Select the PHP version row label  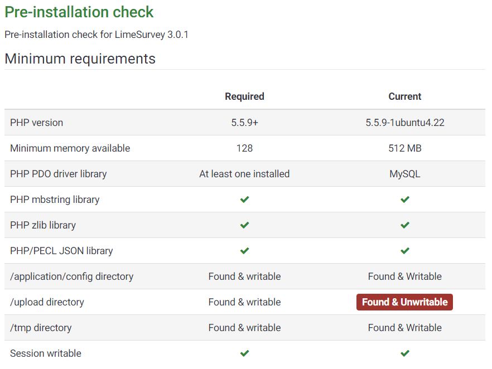tap(36, 123)
